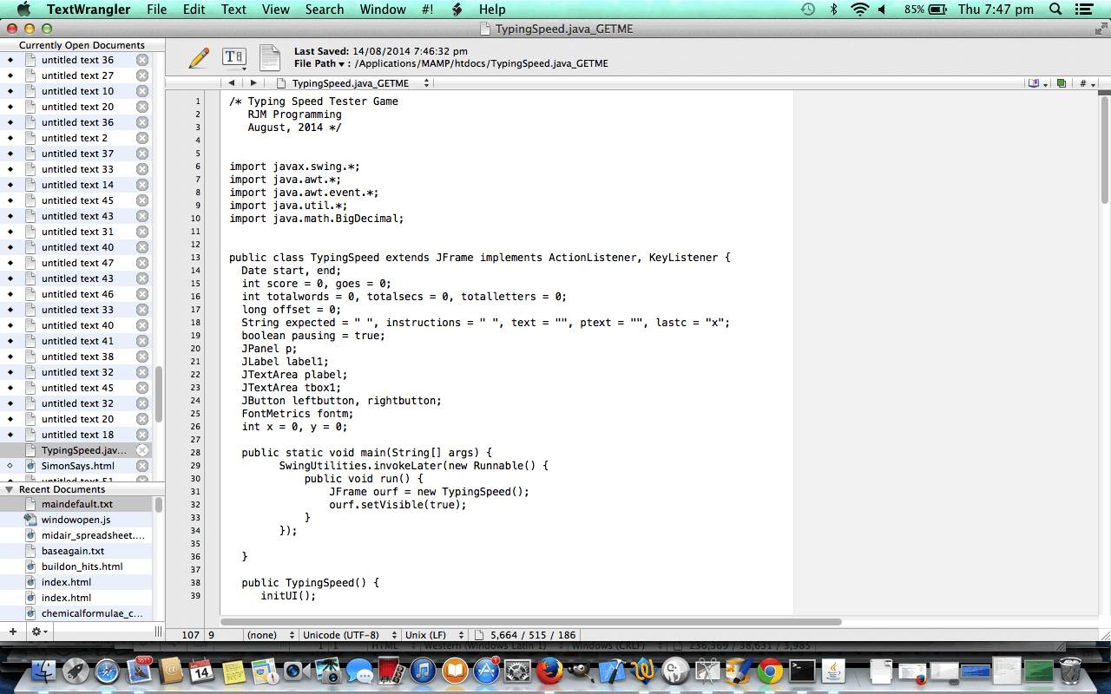Click the document proxy icon near File Path
1111x694 pixels.
269,57
